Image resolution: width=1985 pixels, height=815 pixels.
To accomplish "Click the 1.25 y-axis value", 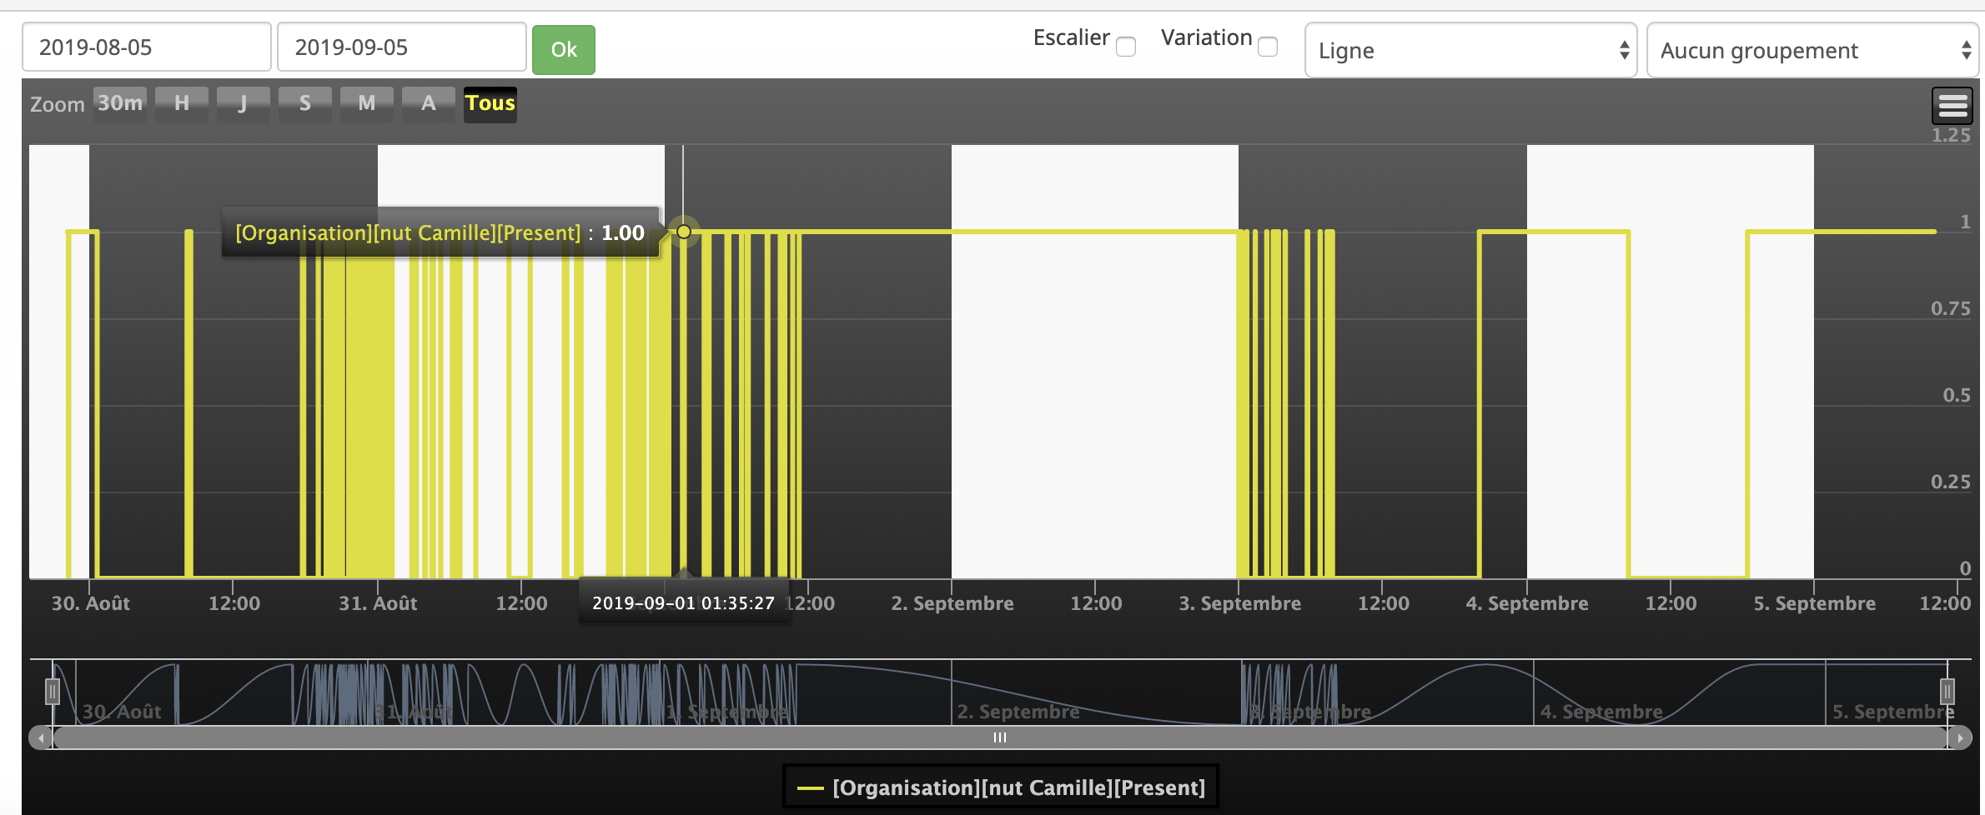I will pos(1952,135).
